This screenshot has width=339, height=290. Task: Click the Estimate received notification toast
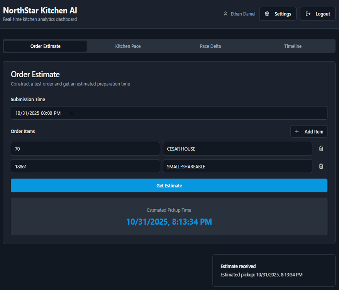coord(274,270)
